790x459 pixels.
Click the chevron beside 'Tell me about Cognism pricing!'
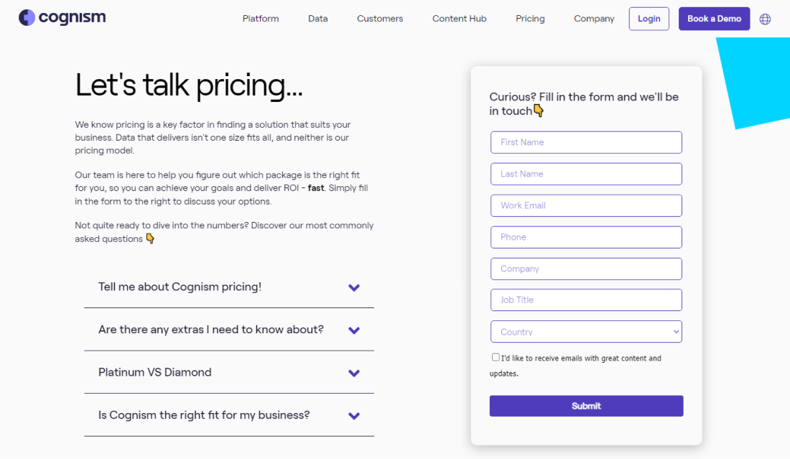click(353, 287)
